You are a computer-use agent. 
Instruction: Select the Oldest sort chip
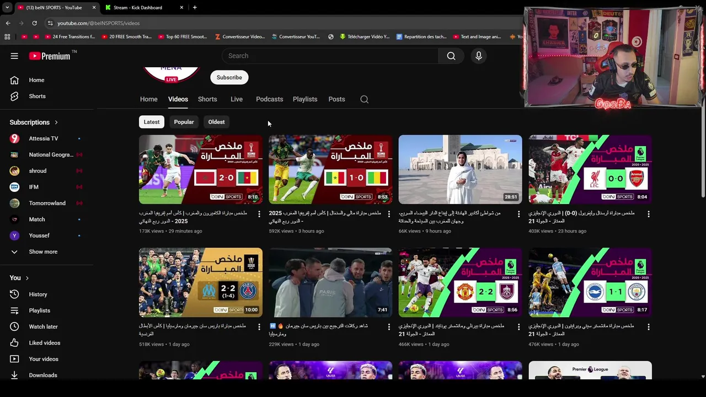(216, 122)
